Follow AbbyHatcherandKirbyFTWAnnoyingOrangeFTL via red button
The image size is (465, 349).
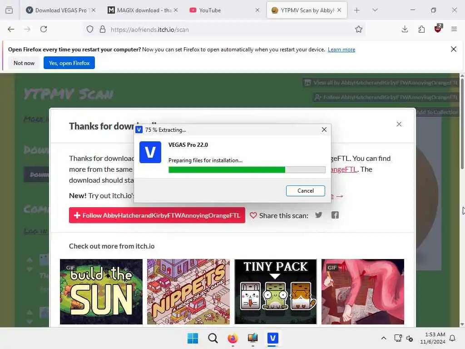point(157,215)
